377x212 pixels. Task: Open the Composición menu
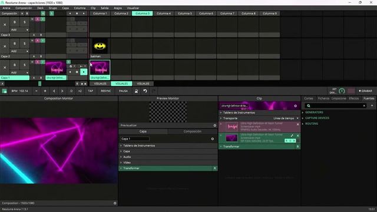pyautogui.click(x=24, y=8)
